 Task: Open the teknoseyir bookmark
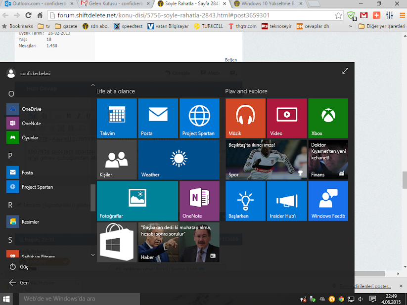point(276,26)
